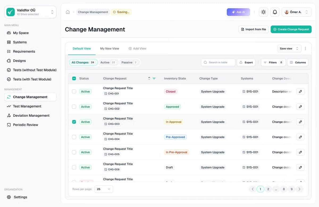This screenshot has height=207, width=319.
Task: Expand the Save view dropdown
Action: pyautogui.click(x=289, y=48)
